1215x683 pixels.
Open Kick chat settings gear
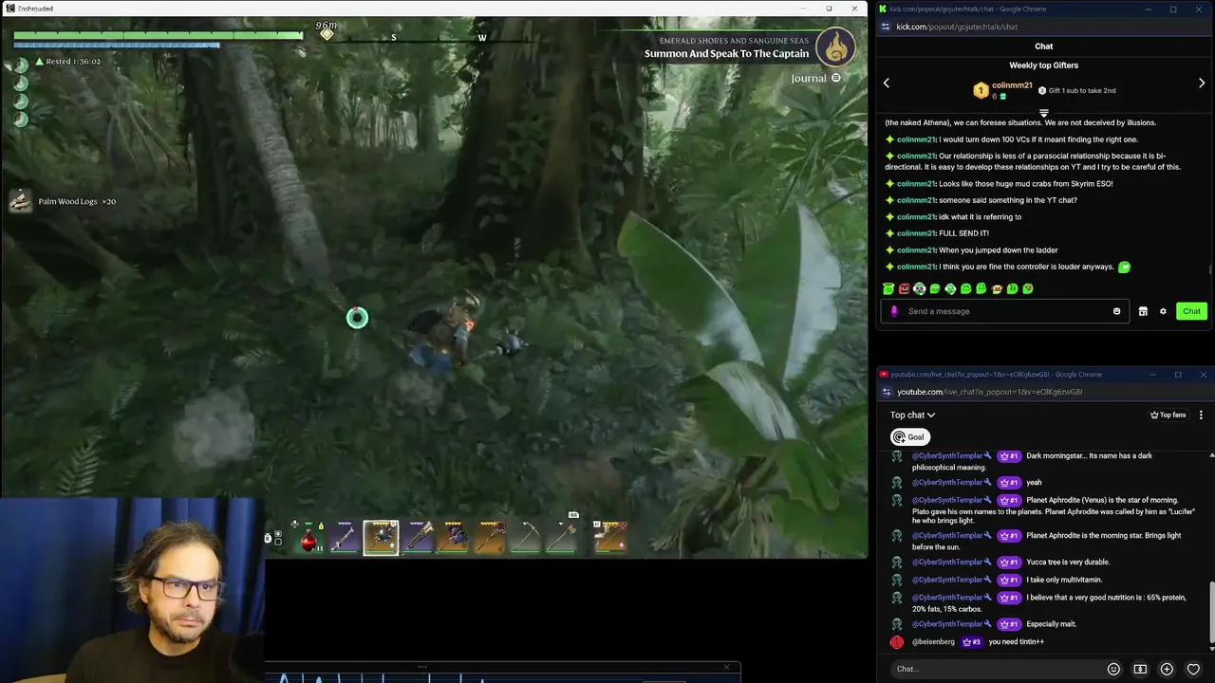[x=1163, y=311]
